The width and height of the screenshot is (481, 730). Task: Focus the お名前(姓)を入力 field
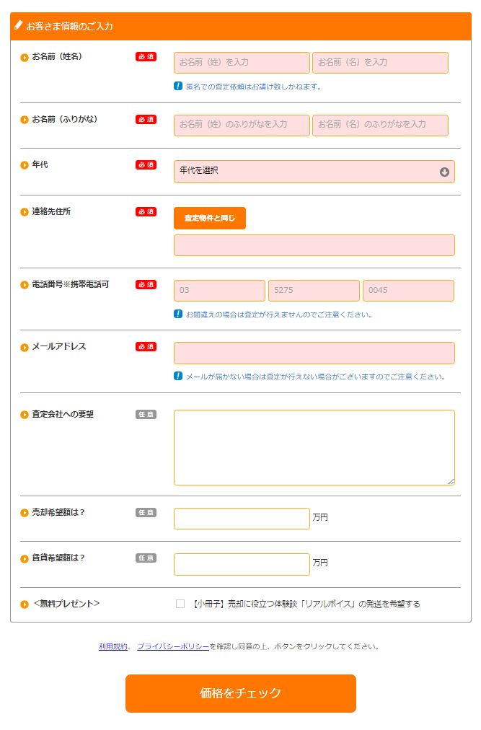(x=242, y=63)
